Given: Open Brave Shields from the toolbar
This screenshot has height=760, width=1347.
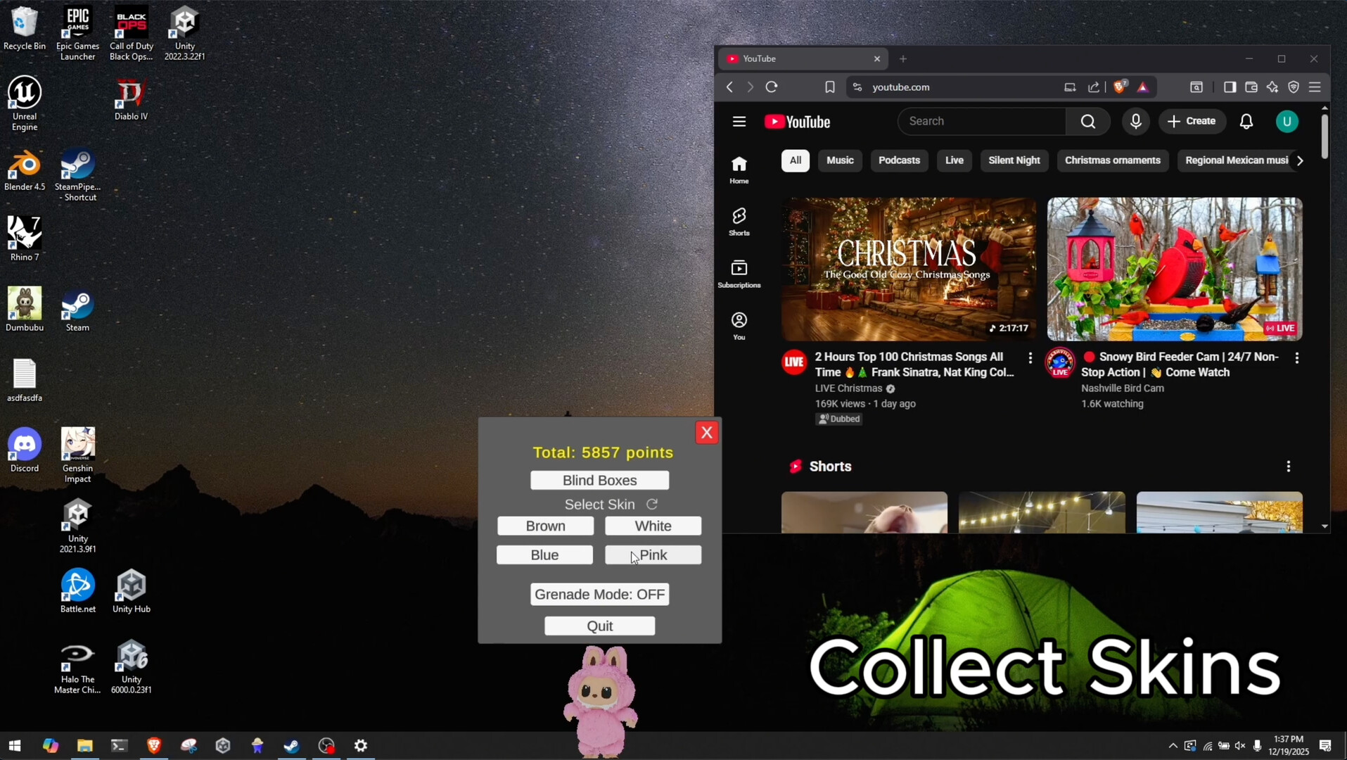Looking at the screenshot, I should click(x=1121, y=87).
